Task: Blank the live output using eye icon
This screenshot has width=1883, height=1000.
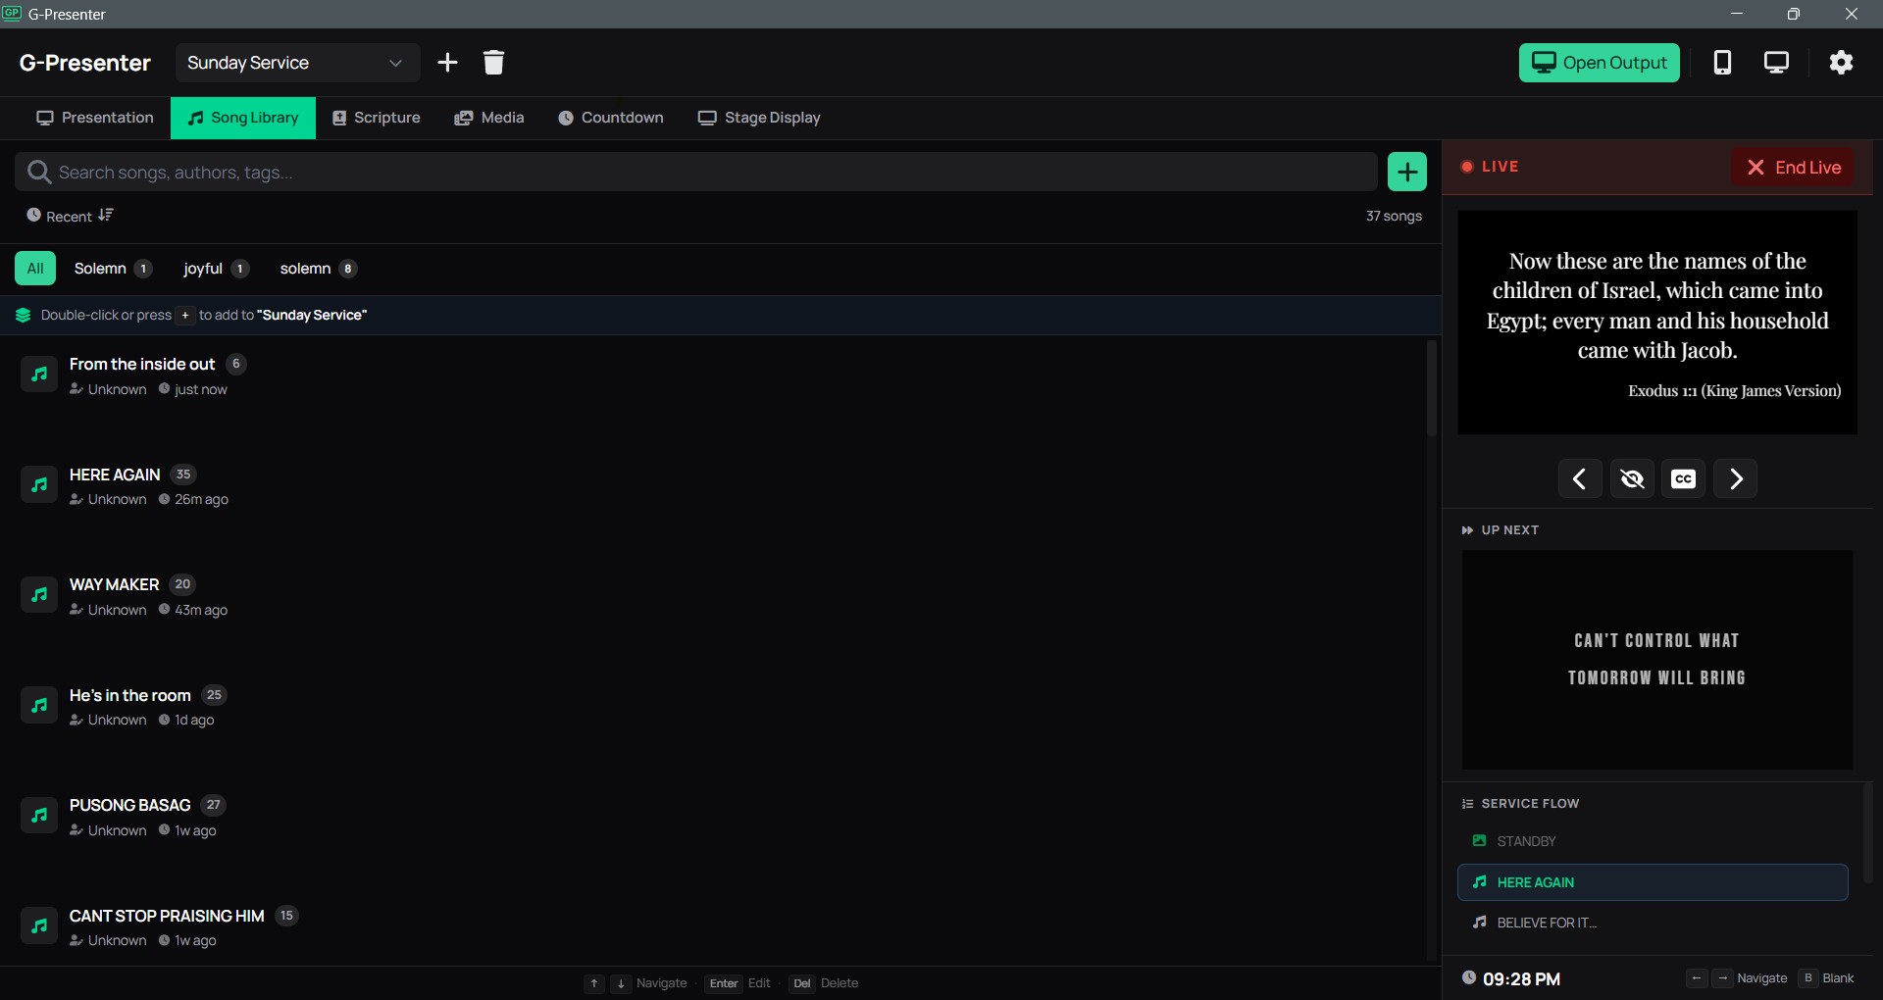Action: pyautogui.click(x=1632, y=478)
